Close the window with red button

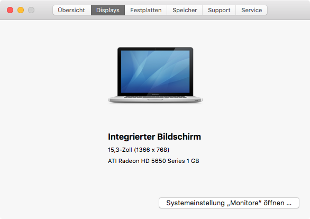coord(10,10)
